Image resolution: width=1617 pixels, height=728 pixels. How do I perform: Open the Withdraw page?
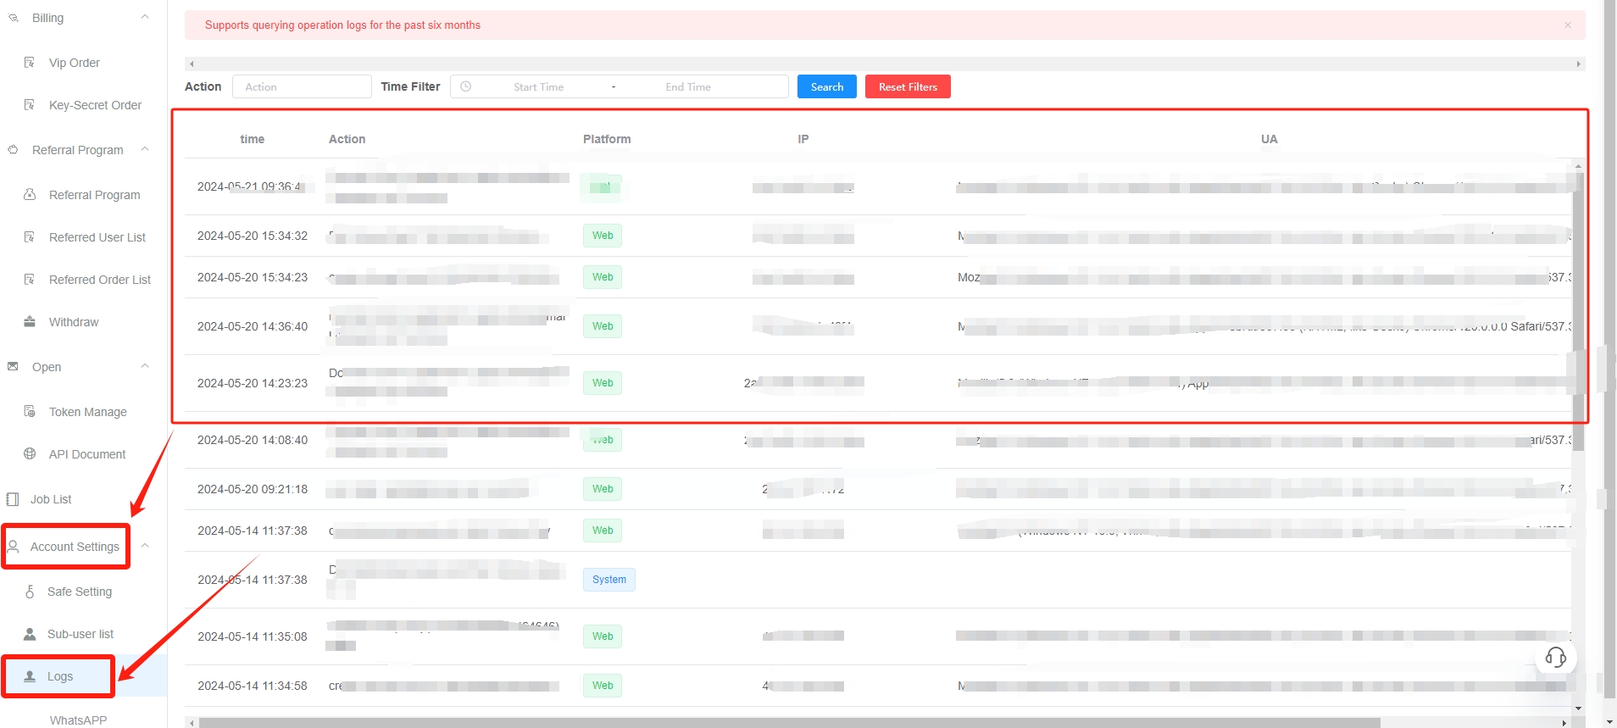pos(74,322)
